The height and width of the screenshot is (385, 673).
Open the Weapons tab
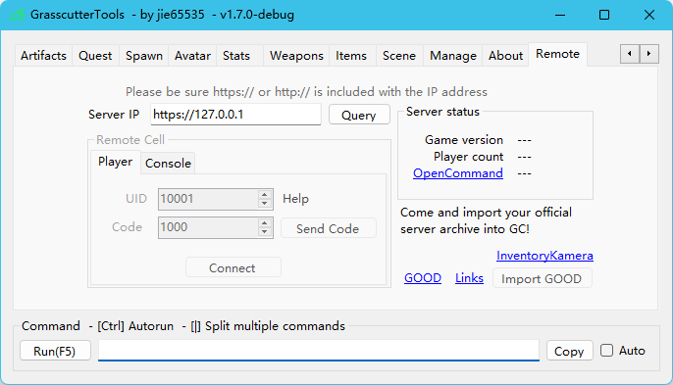point(296,56)
